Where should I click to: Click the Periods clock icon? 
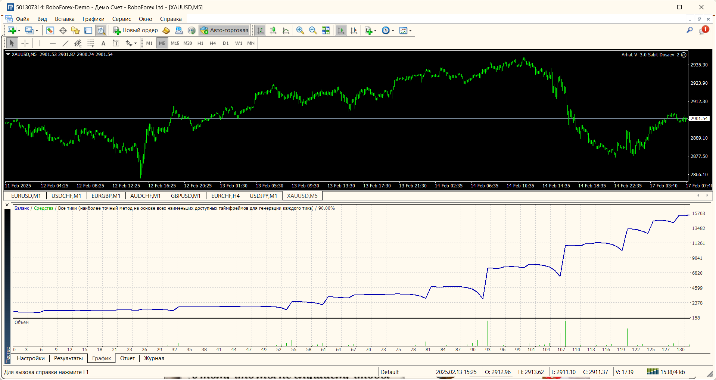click(x=386, y=30)
